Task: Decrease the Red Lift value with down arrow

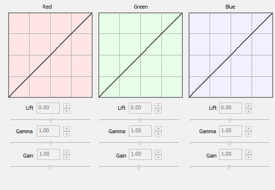Action: click(67, 111)
